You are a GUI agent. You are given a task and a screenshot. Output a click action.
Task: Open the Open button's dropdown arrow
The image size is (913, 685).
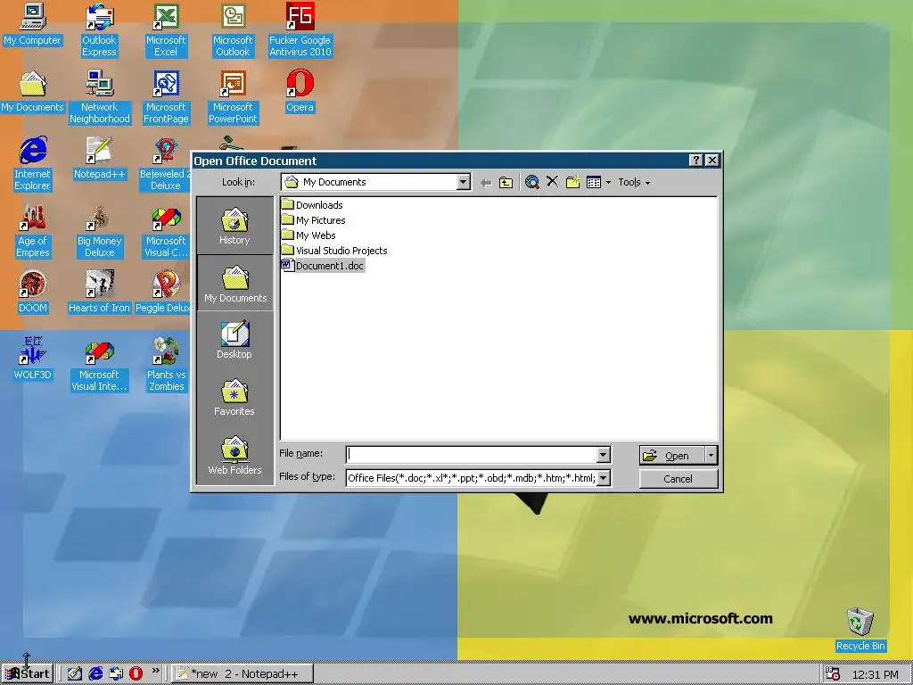coord(711,455)
